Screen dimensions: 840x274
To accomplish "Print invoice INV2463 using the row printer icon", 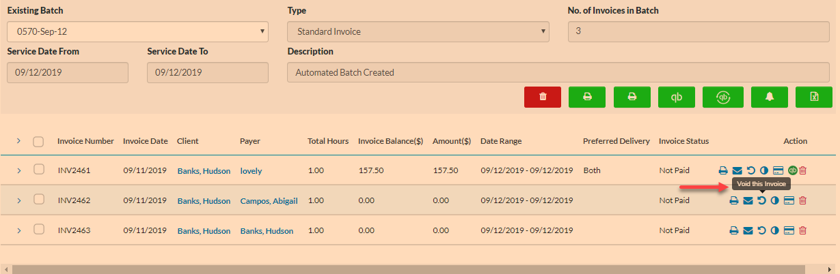I will [x=733, y=231].
